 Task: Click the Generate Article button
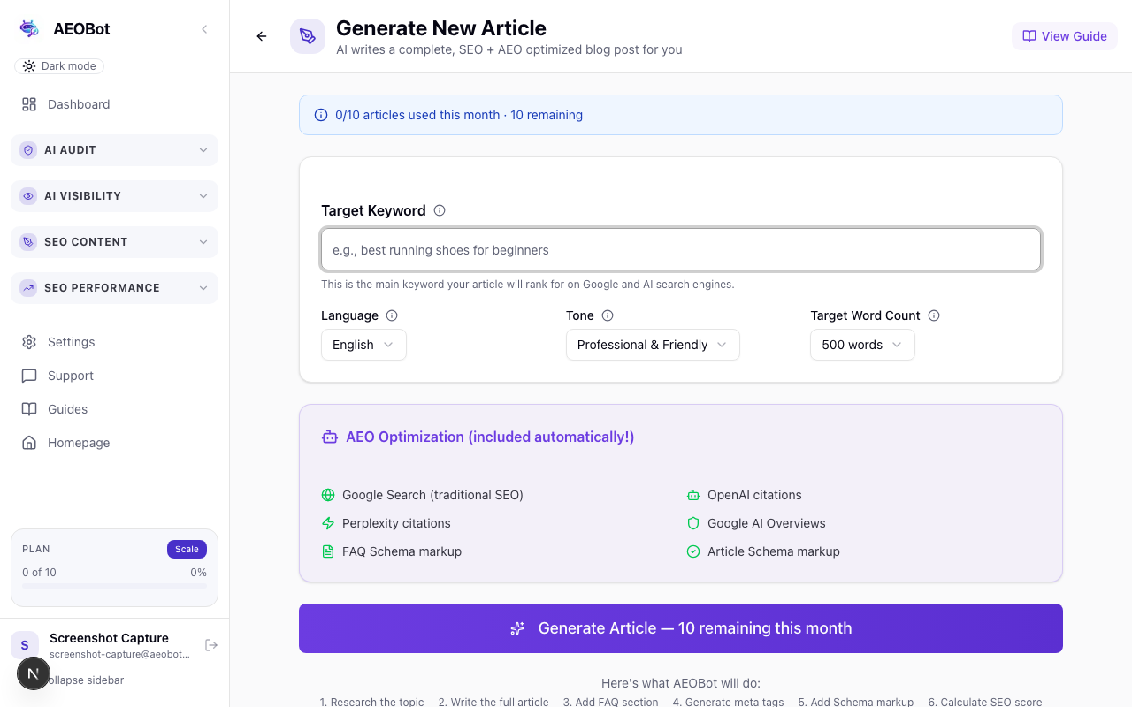(x=681, y=628)
